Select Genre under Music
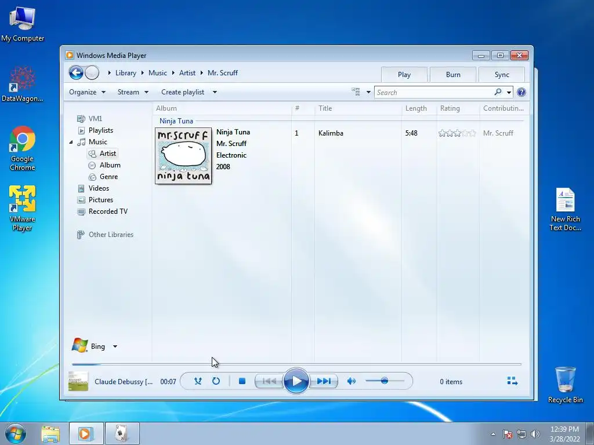The width and height of the screenshot is (594, 445). pos(108,177)
